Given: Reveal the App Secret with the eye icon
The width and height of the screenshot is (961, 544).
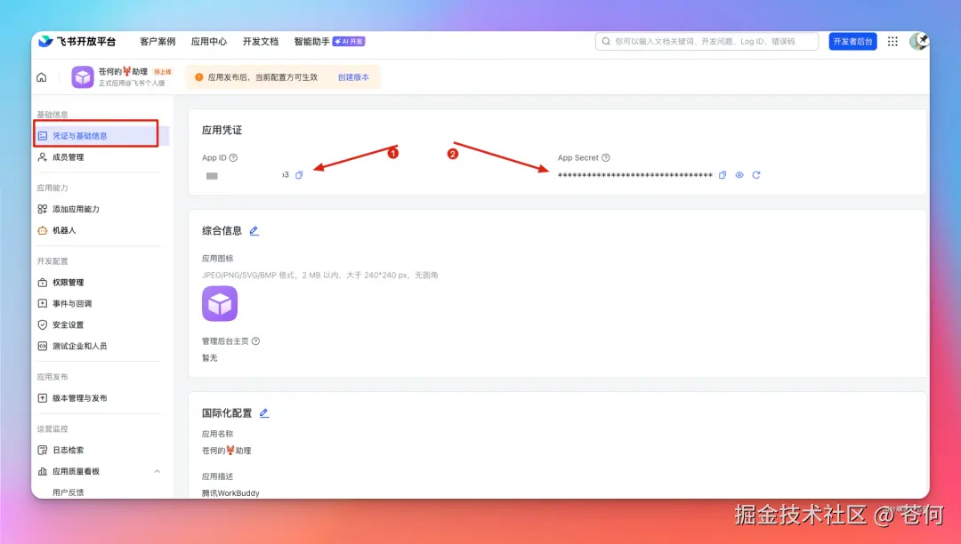Looking at the screenshot, I should (739, 175).
